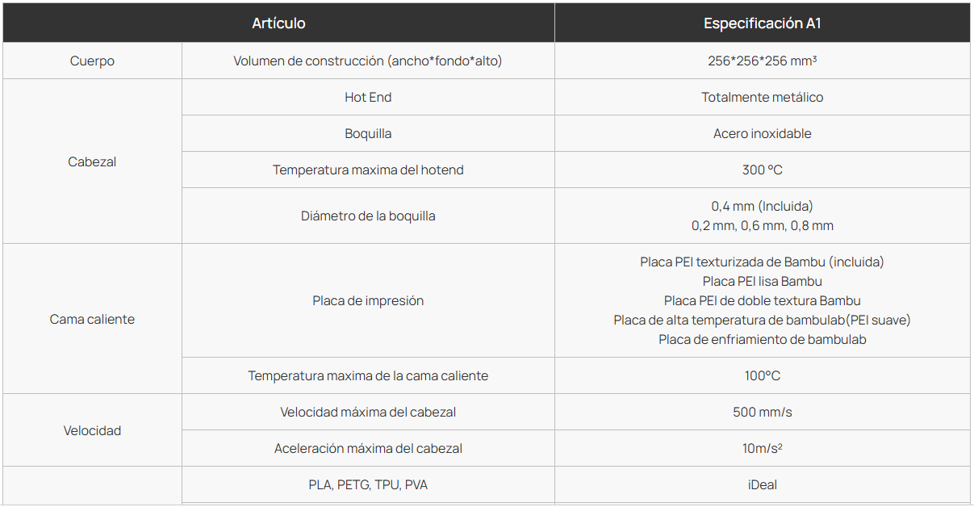Select the Cuerpo category cell
The image size is (974, 507).
coord(92,61)
